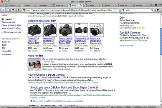
Task: Click the Nikon D3000 camera thumbnail
Action: [x=50, y=30]
